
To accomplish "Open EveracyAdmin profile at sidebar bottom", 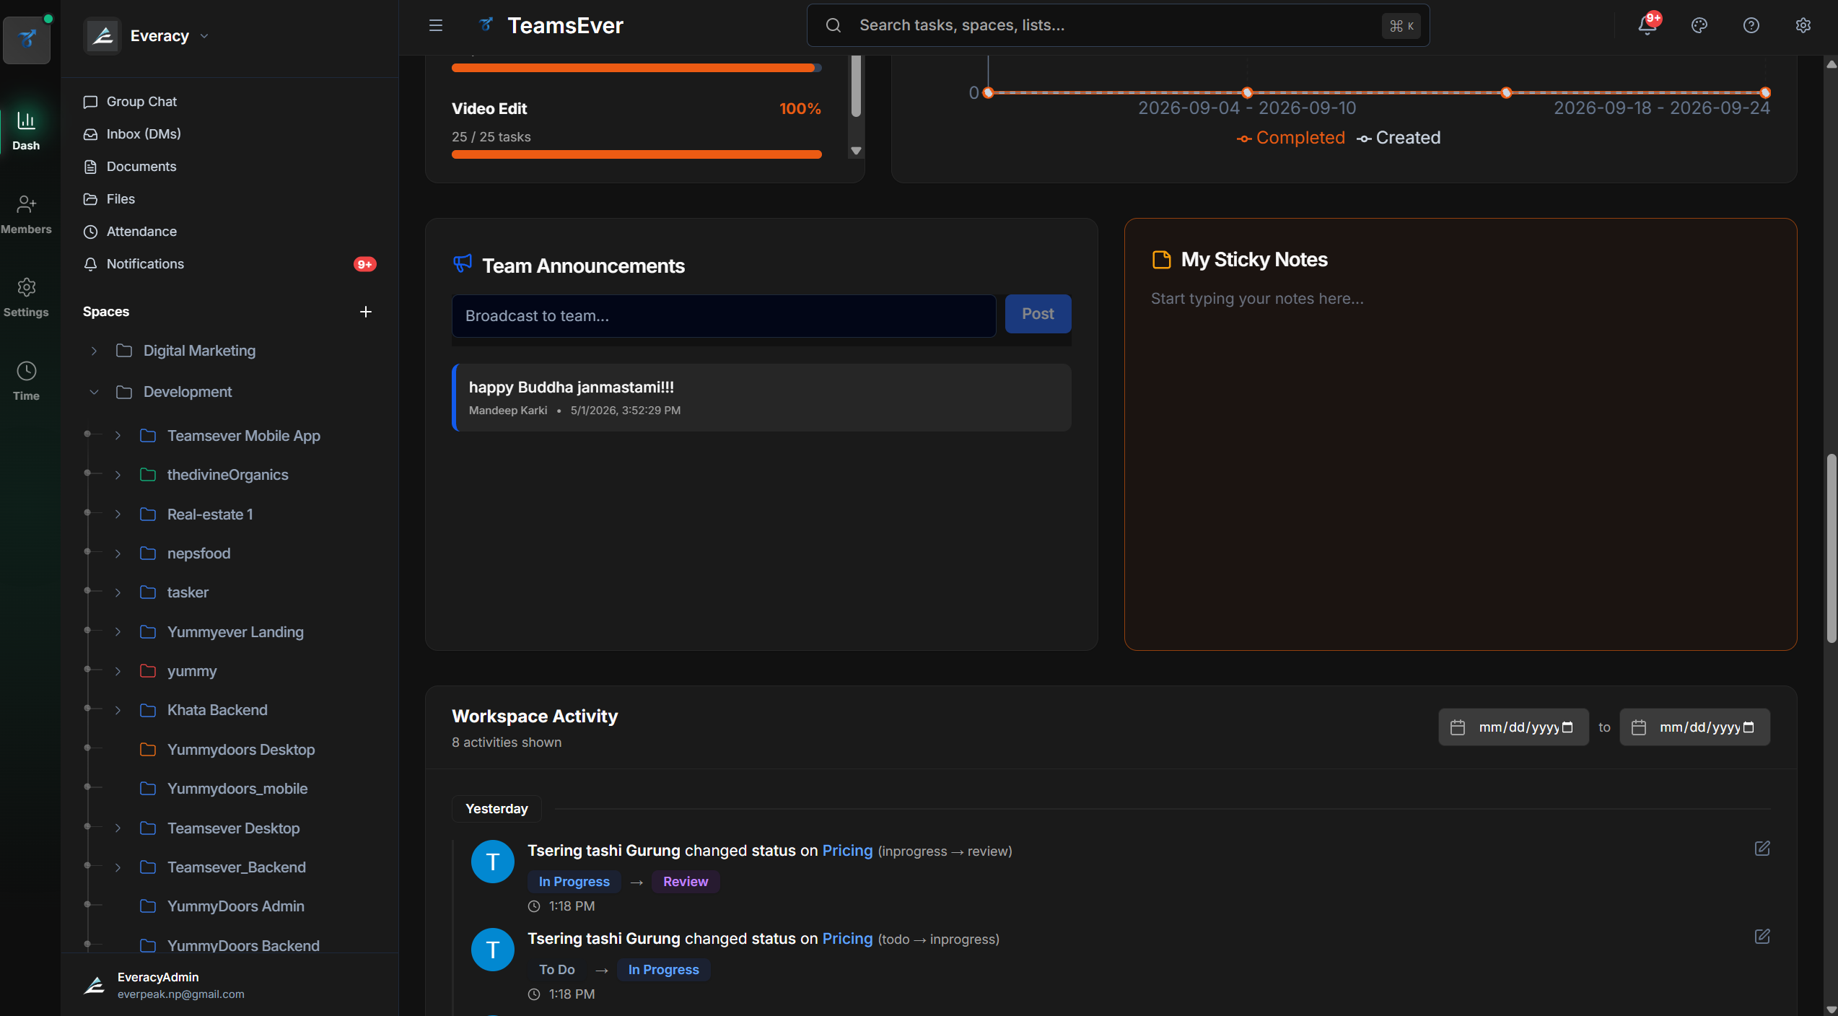I will click(229, 985).
